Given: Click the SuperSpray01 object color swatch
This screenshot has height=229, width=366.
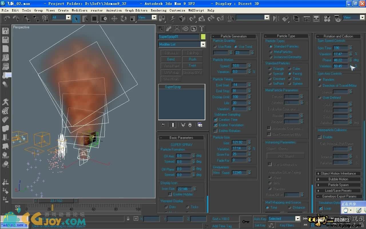Looking at the screenshot, I should [203, 37].
